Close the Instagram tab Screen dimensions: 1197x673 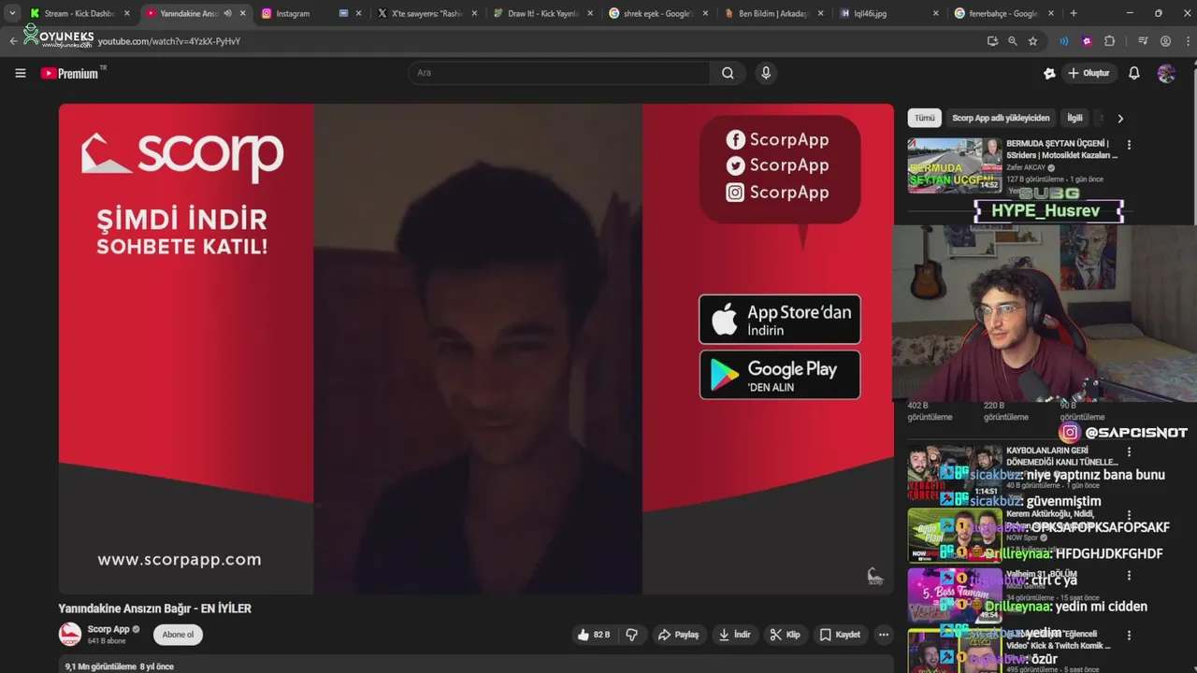pos(358,13)
